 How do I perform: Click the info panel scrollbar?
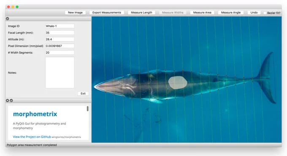[88, 108]
